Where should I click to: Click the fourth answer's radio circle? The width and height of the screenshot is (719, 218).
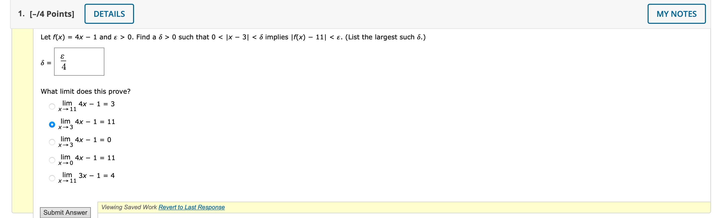[x=52, y=160]
